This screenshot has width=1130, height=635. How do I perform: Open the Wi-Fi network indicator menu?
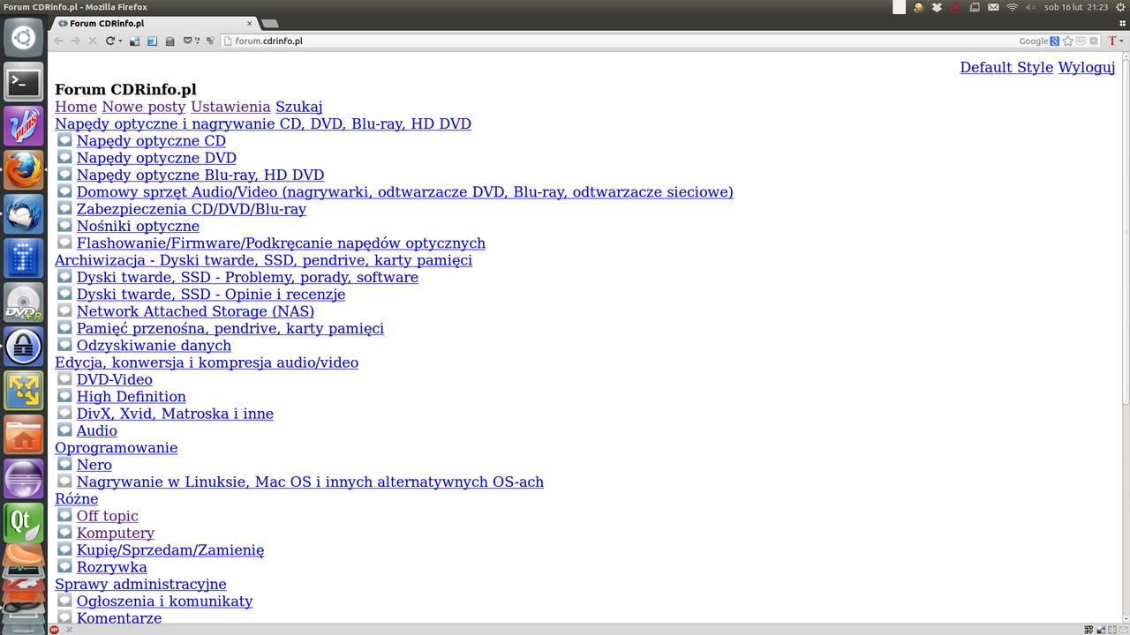click(1012, 7)
